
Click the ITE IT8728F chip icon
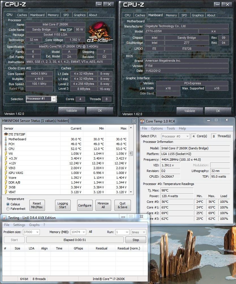6,134
